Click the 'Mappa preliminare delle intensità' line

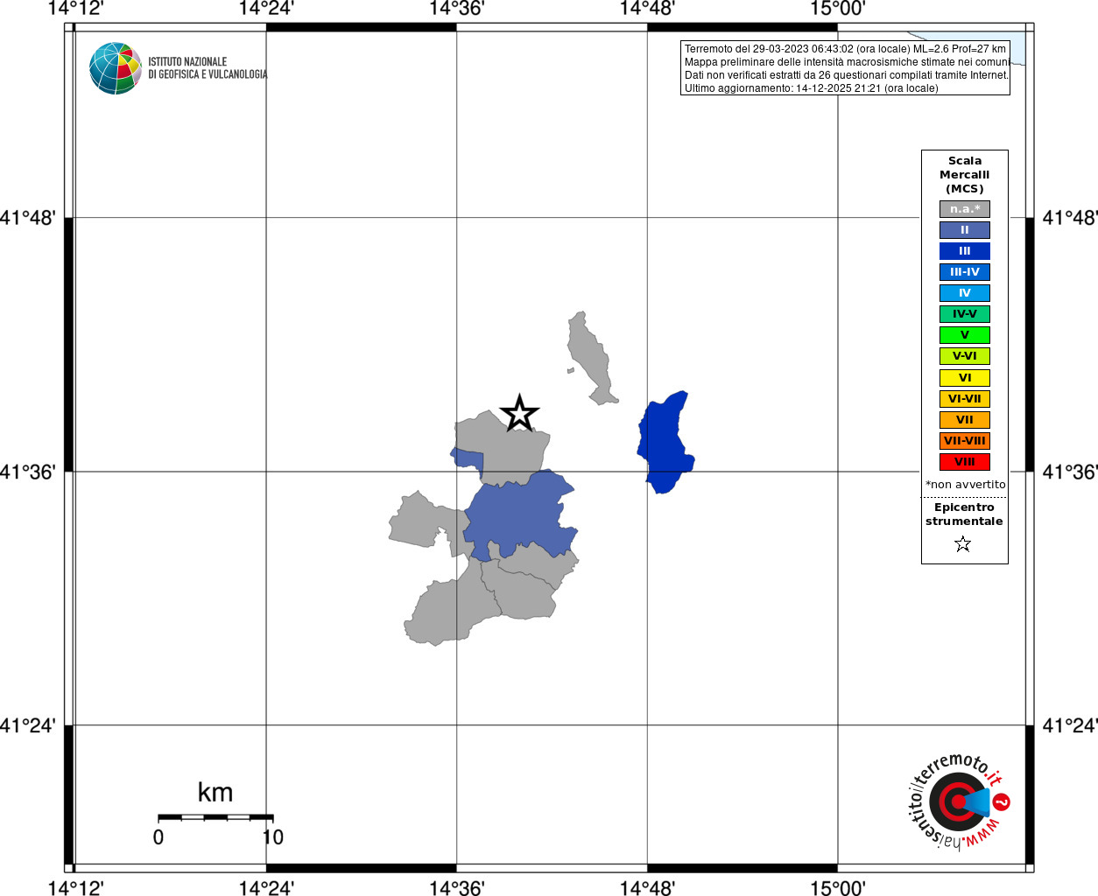pyautogui.click(x=847, y=62)
